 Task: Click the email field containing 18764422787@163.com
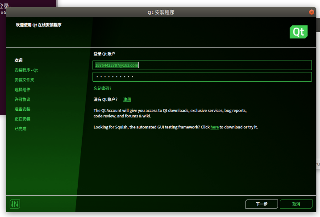202,65
